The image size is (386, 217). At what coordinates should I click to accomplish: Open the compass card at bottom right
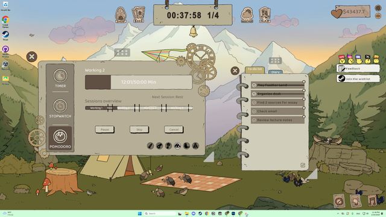click(339, 201)
